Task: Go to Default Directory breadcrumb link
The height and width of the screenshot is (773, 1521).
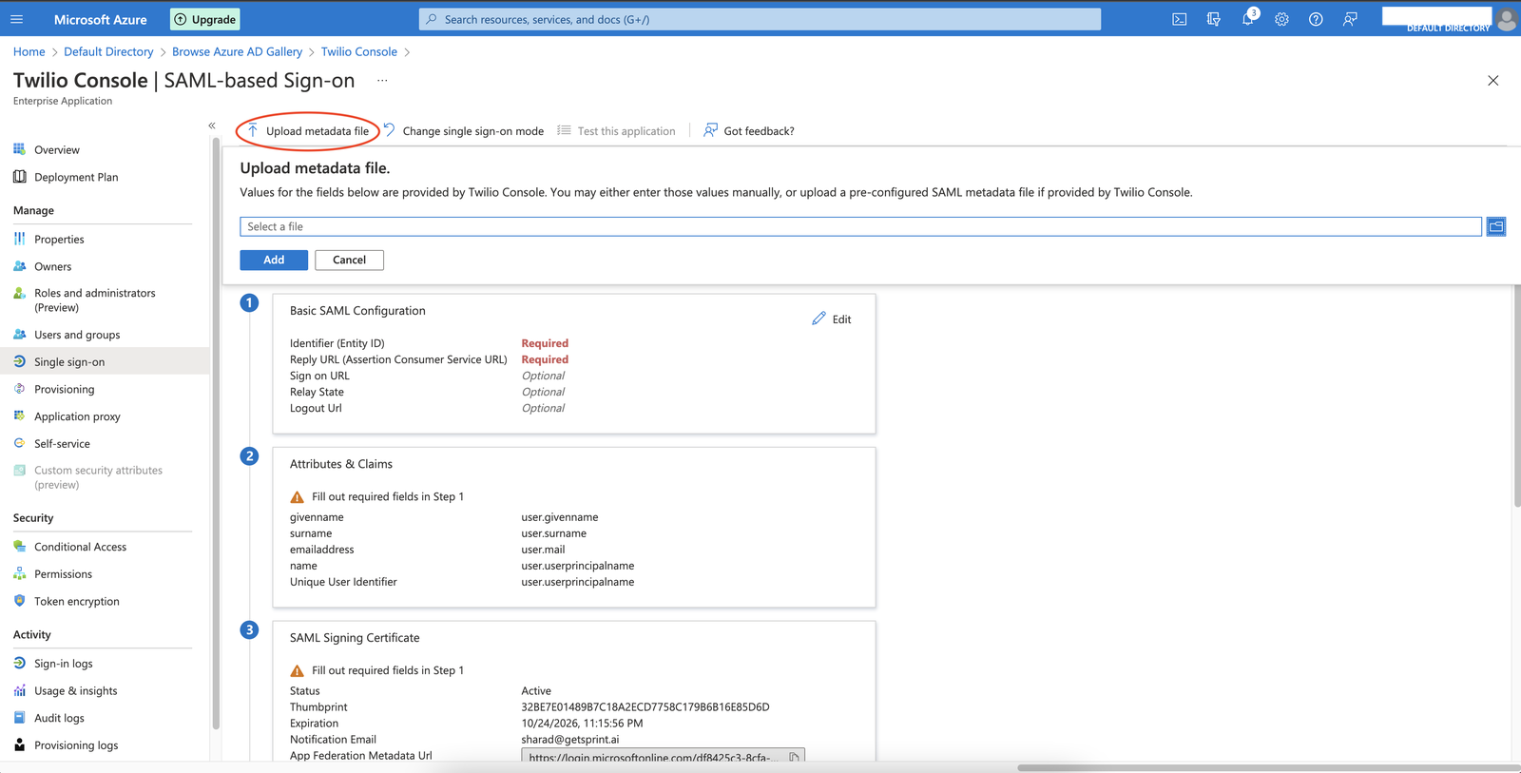Action: click(108, 51)
